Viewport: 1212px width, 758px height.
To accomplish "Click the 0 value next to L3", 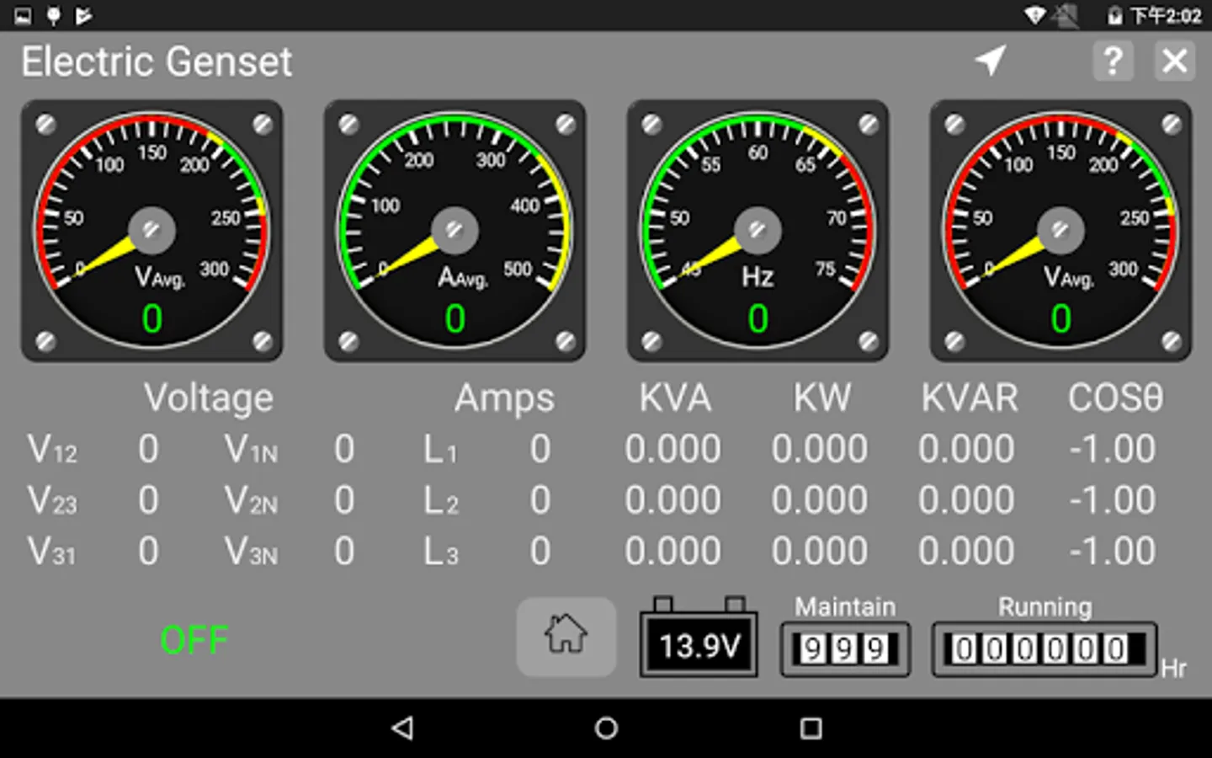I will click(540, 552).
